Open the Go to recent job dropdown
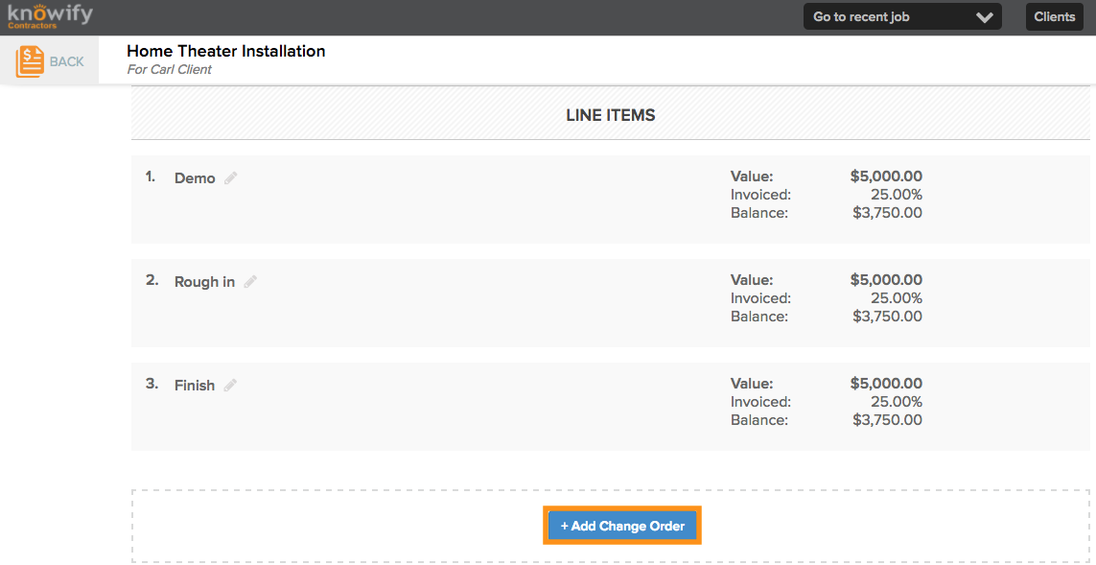 (902, 16)
